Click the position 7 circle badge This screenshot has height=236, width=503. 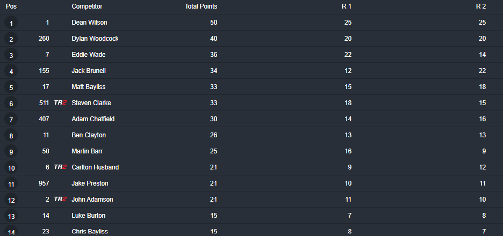tap(11, 120)
